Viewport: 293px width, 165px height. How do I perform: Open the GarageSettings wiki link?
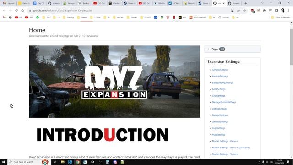pyautogui.click(x=220, y=115)
